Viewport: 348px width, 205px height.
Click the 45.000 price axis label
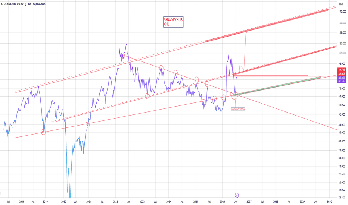342,133
